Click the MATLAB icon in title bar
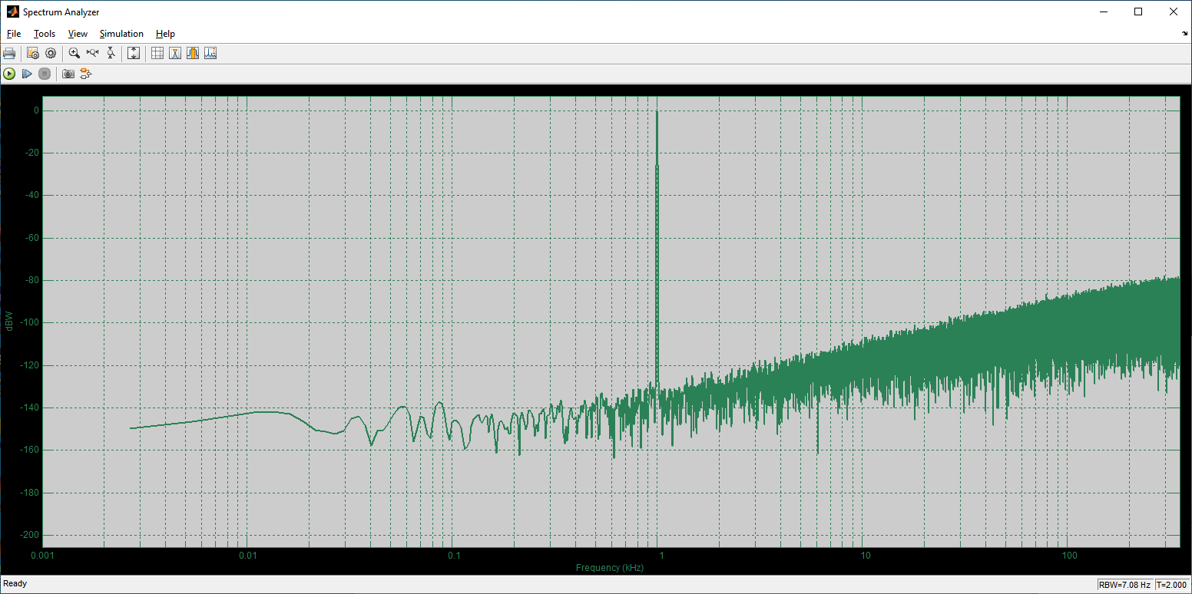Viewport: 1192px width, 594px height. [x=13, y=12]
